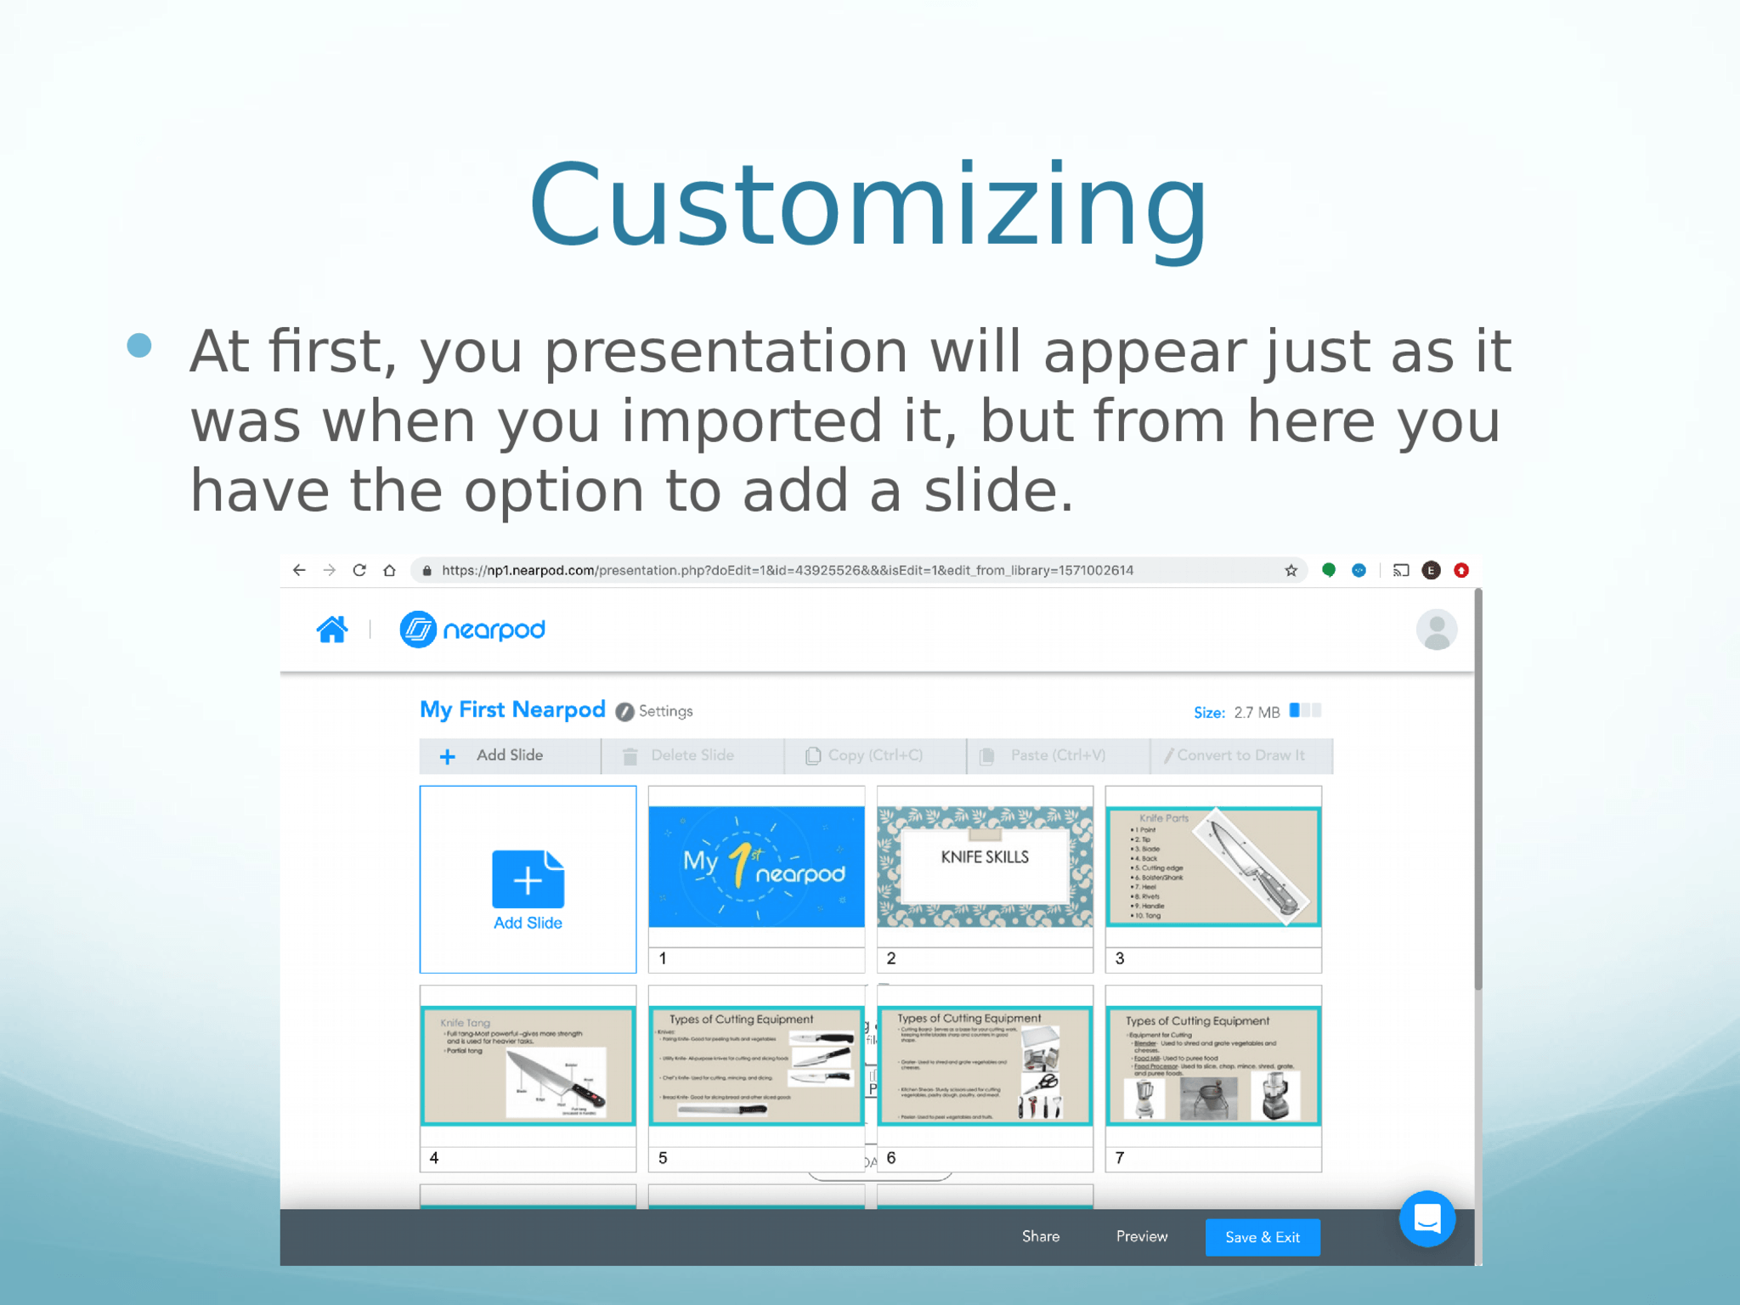Click the My First Nearpod title
This screenshot has width=1740, height=1305.
512,709
